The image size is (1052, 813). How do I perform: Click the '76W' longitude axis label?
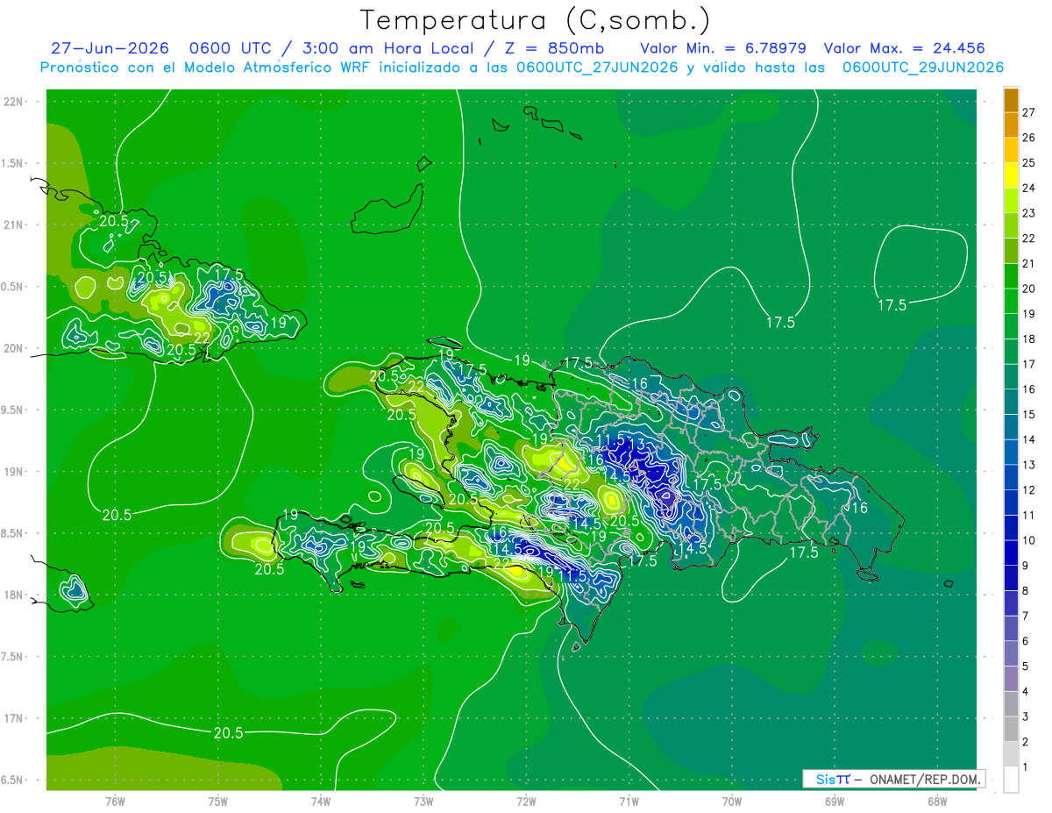click(115, 801)
